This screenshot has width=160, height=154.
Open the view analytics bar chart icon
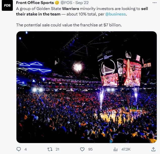116,149
